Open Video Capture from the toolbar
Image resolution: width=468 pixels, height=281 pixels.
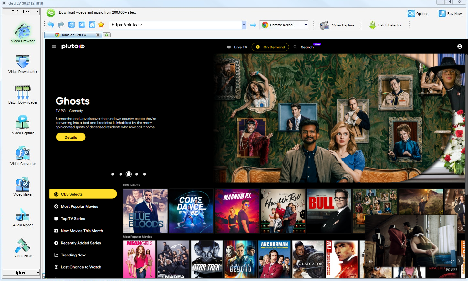[x=337, y=25]
